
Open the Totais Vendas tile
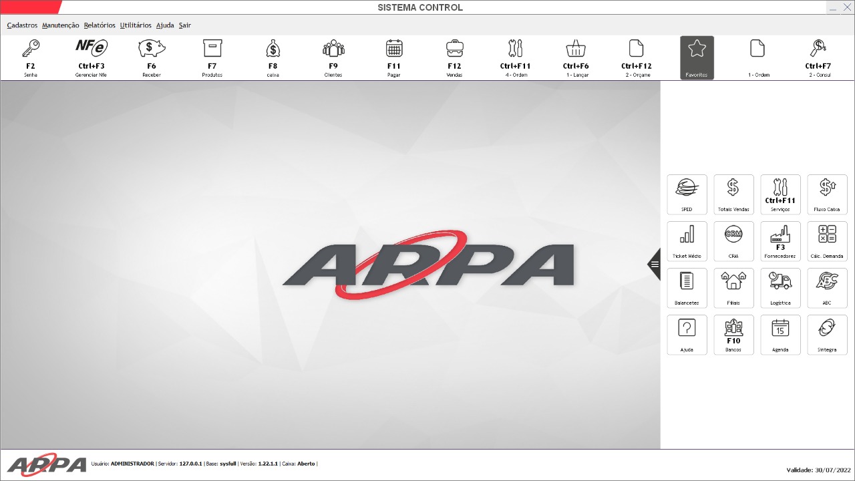click(733, 195)
